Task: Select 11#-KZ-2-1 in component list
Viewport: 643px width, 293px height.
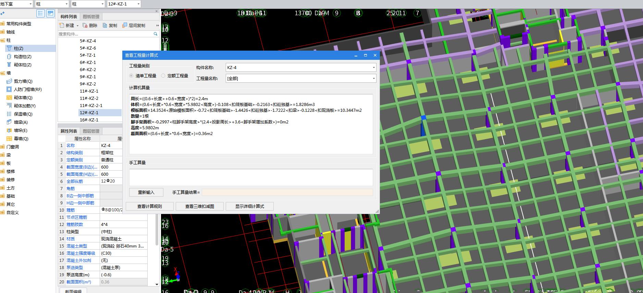Action: 91,106
